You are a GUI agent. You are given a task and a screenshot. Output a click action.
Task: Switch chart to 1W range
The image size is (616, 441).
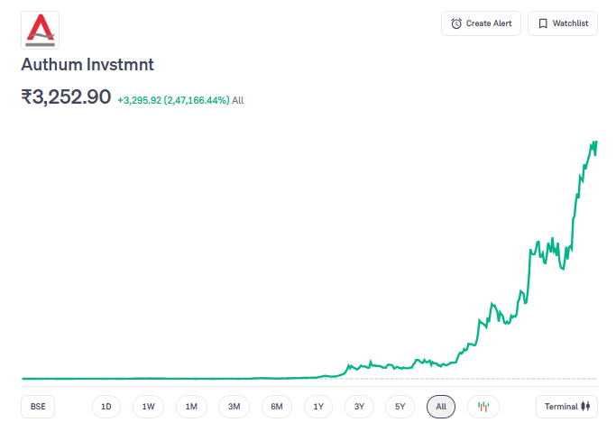tap(149, 407)
